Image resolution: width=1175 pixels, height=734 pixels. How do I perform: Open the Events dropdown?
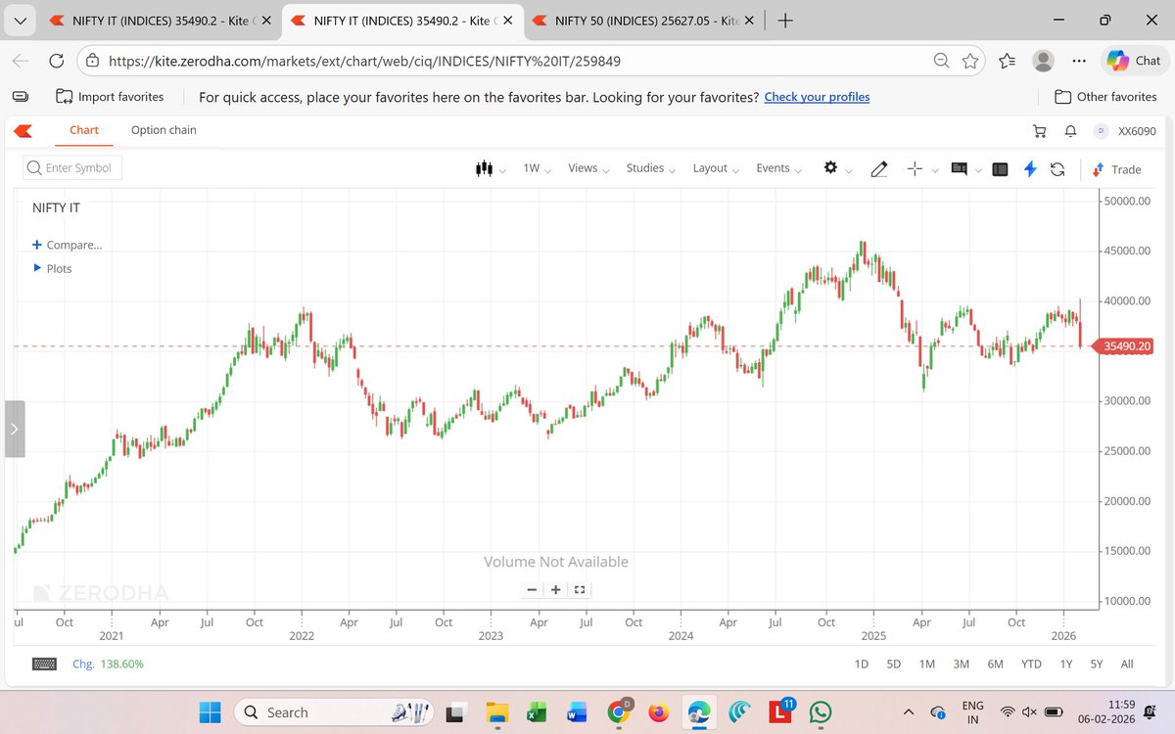click(779, 168)
